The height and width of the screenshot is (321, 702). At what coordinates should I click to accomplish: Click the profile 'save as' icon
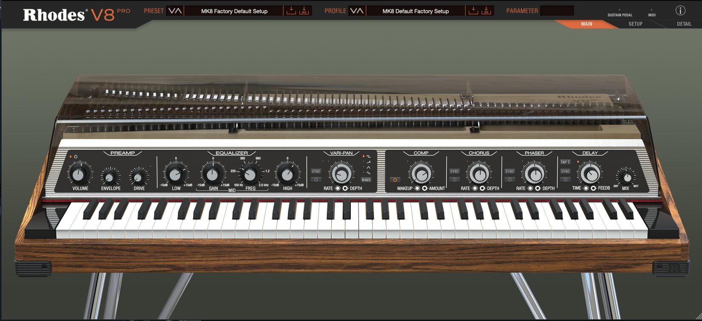(486, 11)
